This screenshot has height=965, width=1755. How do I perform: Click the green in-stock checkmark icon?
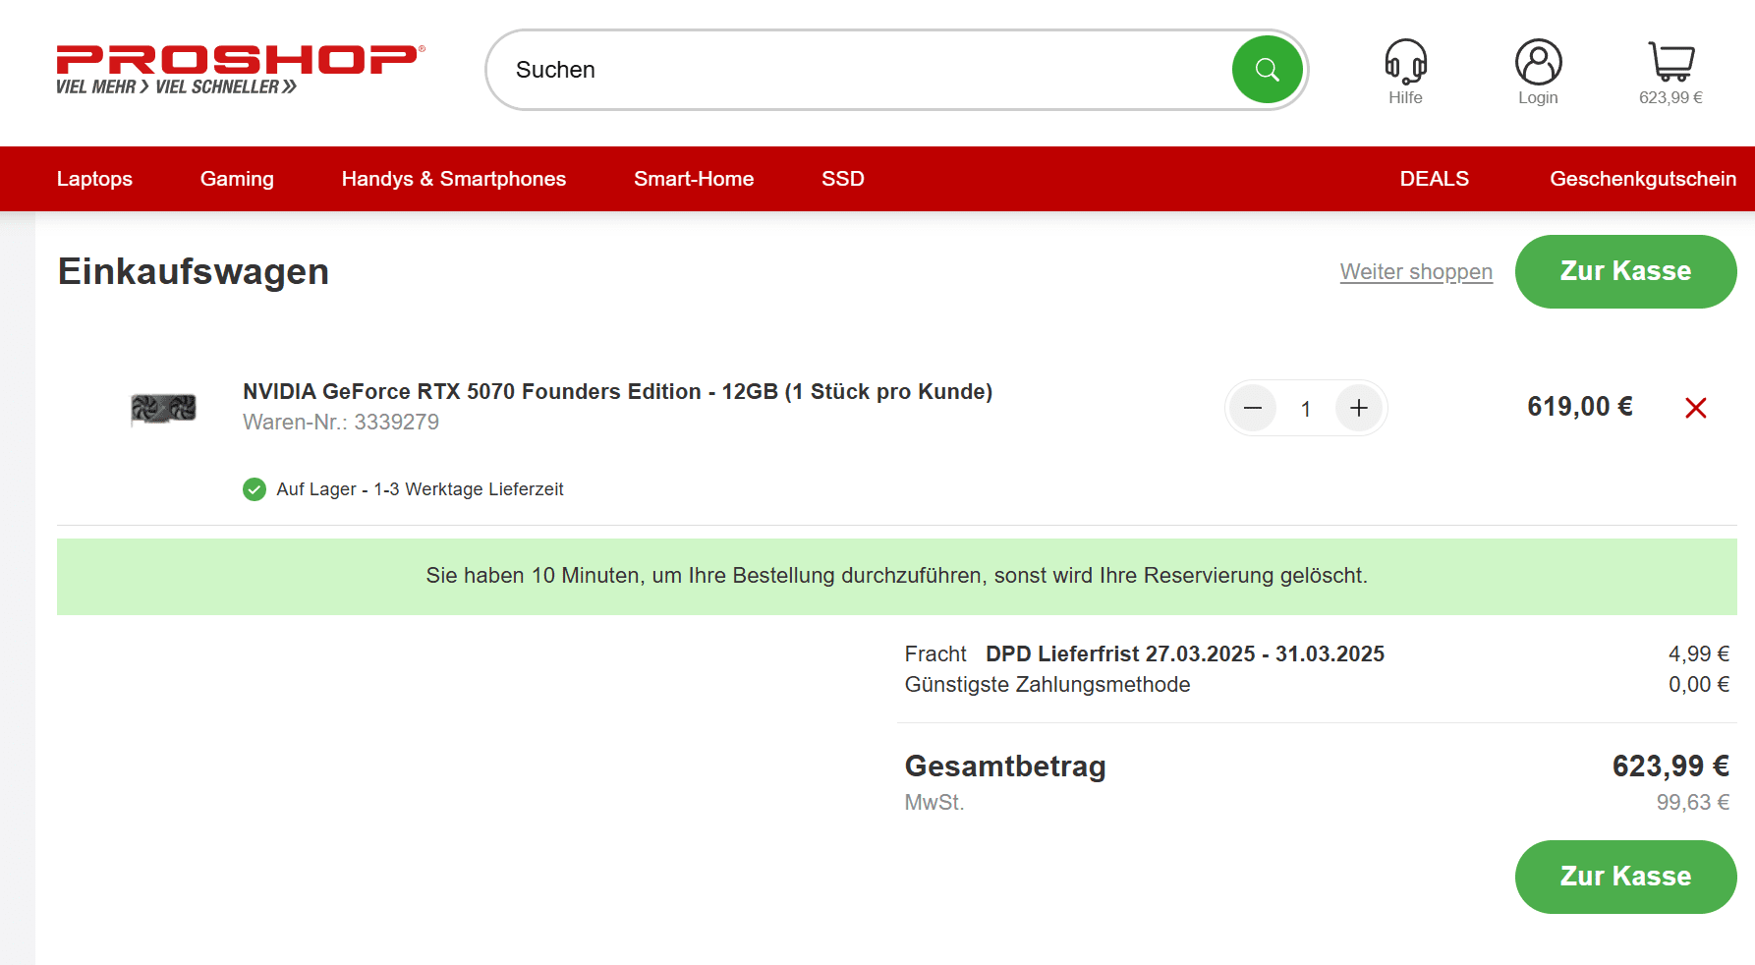coord(255,489)
